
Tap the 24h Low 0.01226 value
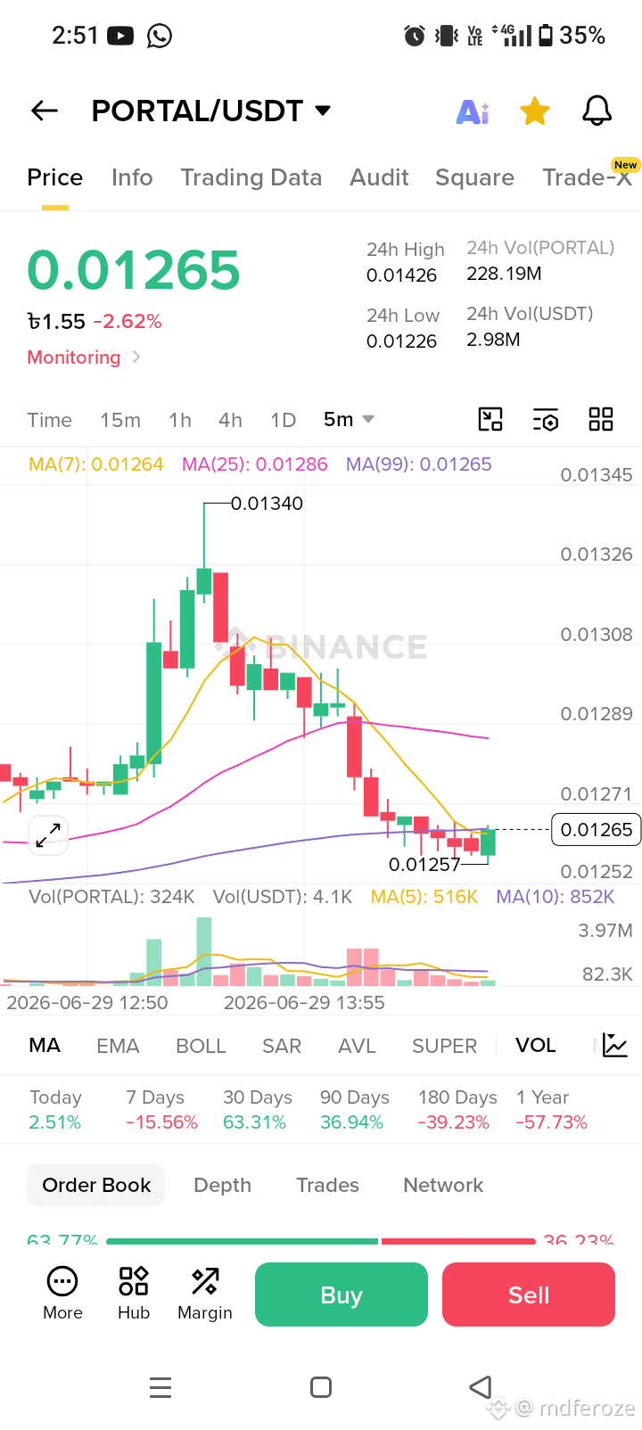coord(402,341)
